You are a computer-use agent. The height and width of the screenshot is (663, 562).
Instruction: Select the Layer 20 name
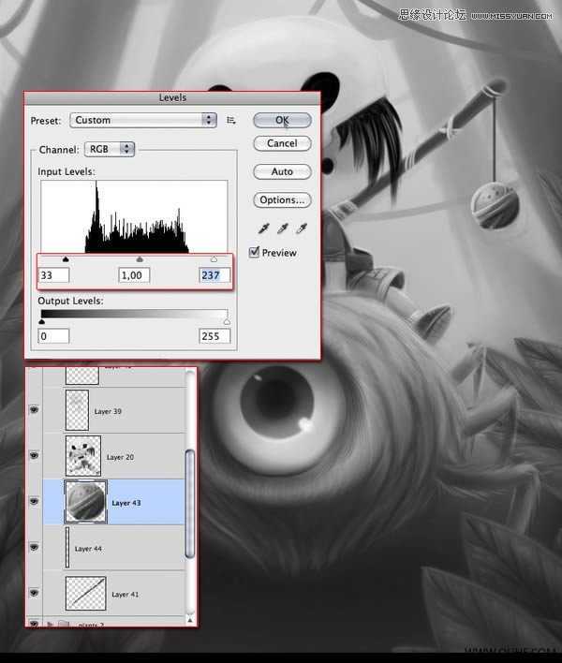click(120, 457)
